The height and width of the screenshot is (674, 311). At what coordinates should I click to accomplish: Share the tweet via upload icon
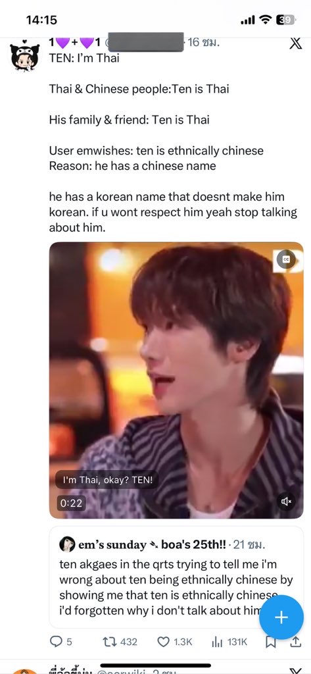click(295, 642)
